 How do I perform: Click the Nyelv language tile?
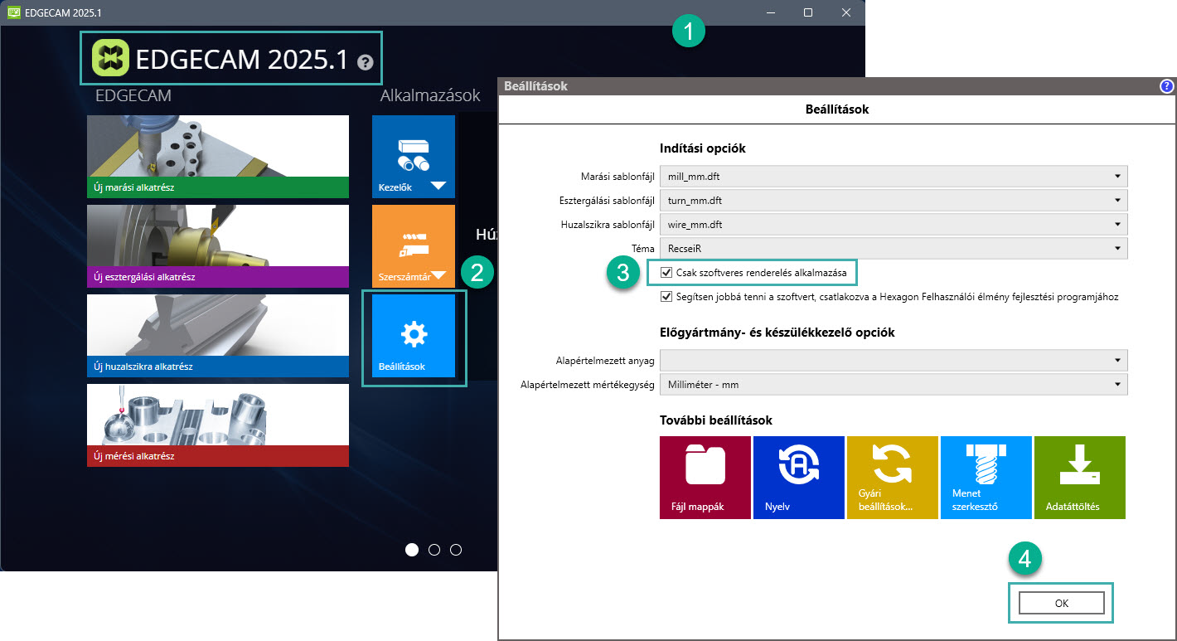(798, 478)
